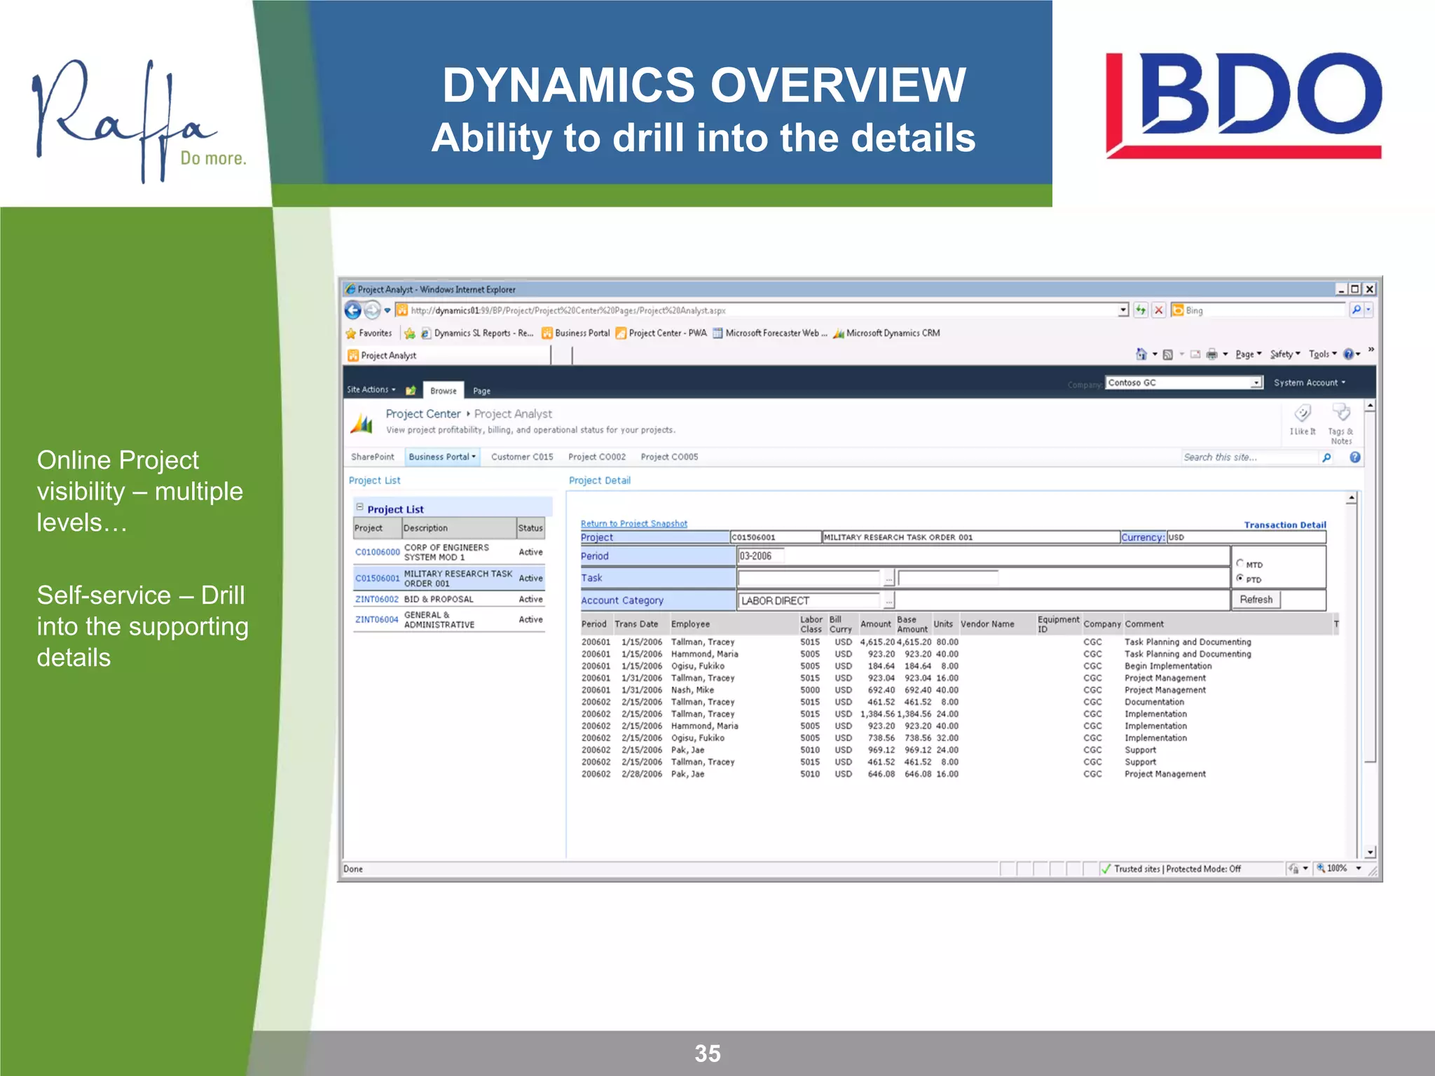The width and height of the screenshot is (1435, 1076).
Task: Click the browser Back arrow button
Action: tap(353, 310)
